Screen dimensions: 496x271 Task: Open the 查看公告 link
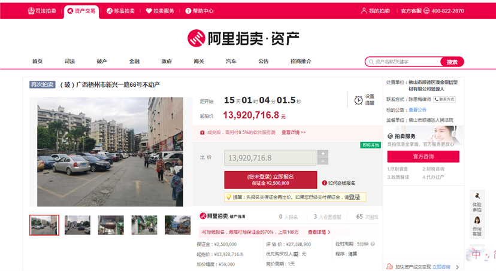click(x=418, y=109)
